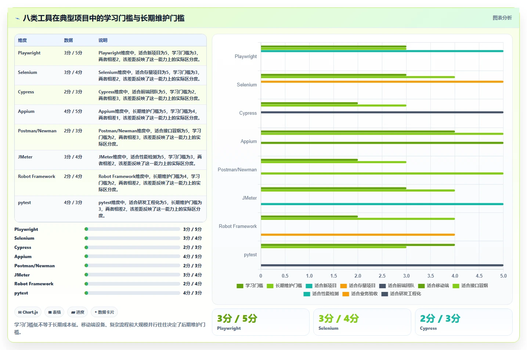Toggle the 适合移动端 legend dataset
The width and height of the screenshot is (527, 350).
click(433, 286)
